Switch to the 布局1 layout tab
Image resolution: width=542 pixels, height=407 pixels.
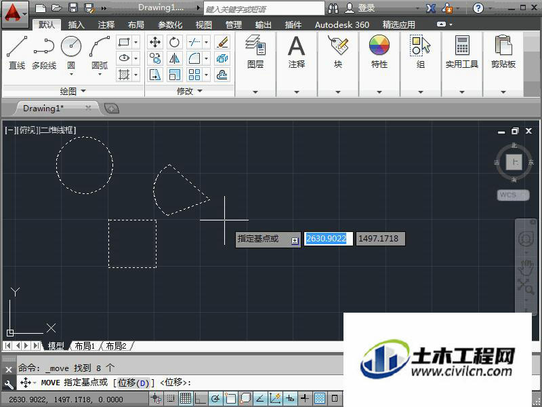(x=85, y=346)
